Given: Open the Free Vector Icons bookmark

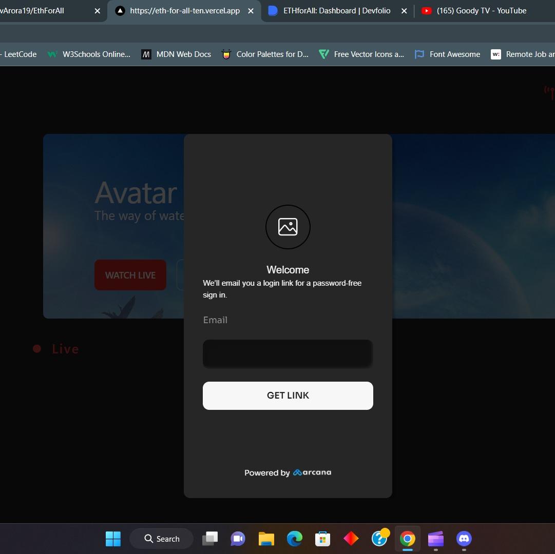Looking at the screenshot, I should coord(361,54).
